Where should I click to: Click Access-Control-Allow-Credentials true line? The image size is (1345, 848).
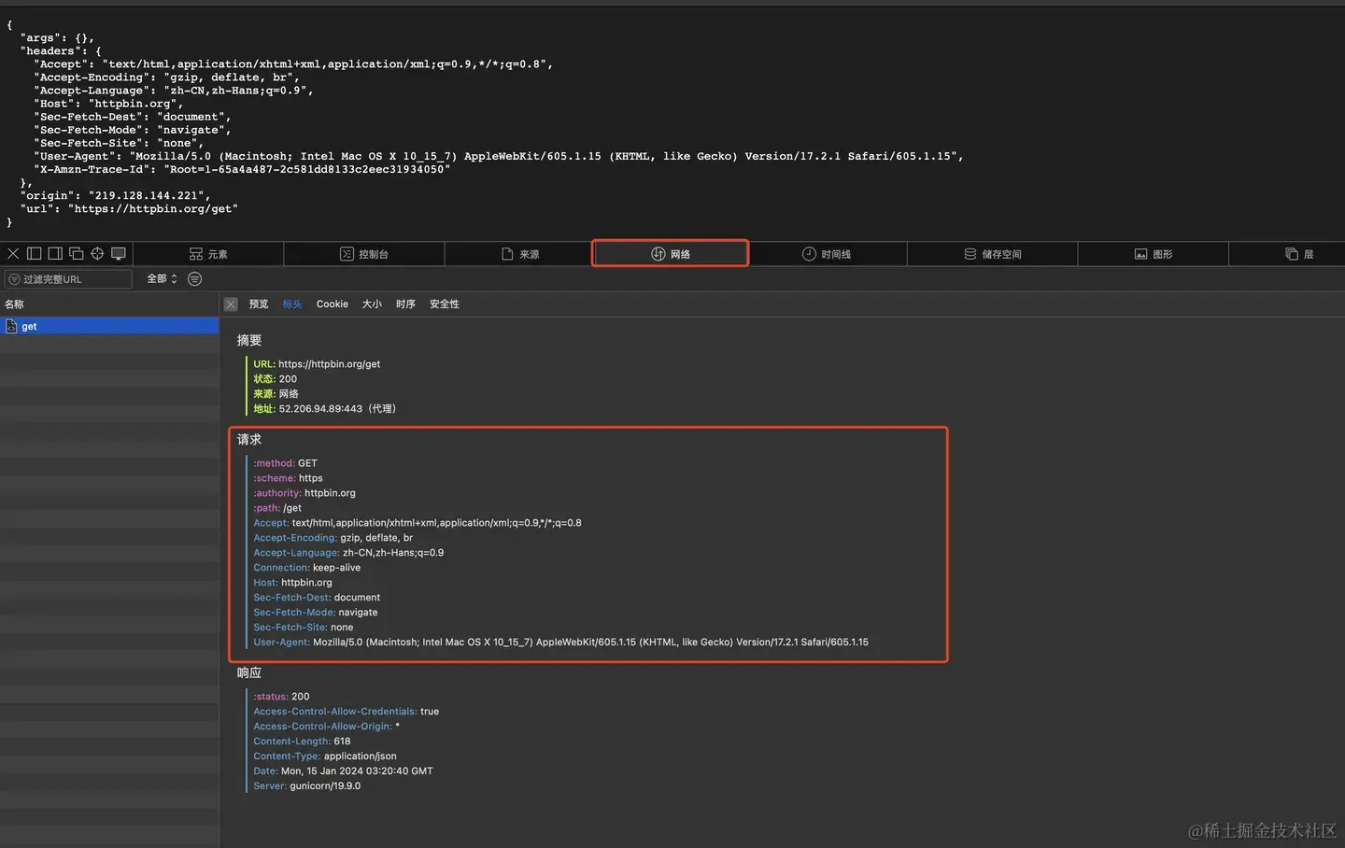[346, 712]
